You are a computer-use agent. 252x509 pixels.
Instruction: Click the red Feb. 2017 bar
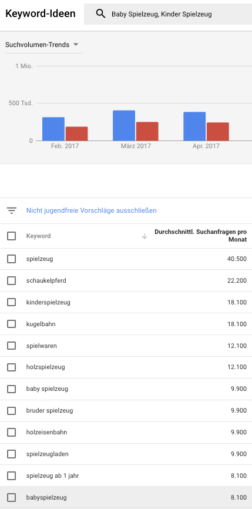point(76,134)
